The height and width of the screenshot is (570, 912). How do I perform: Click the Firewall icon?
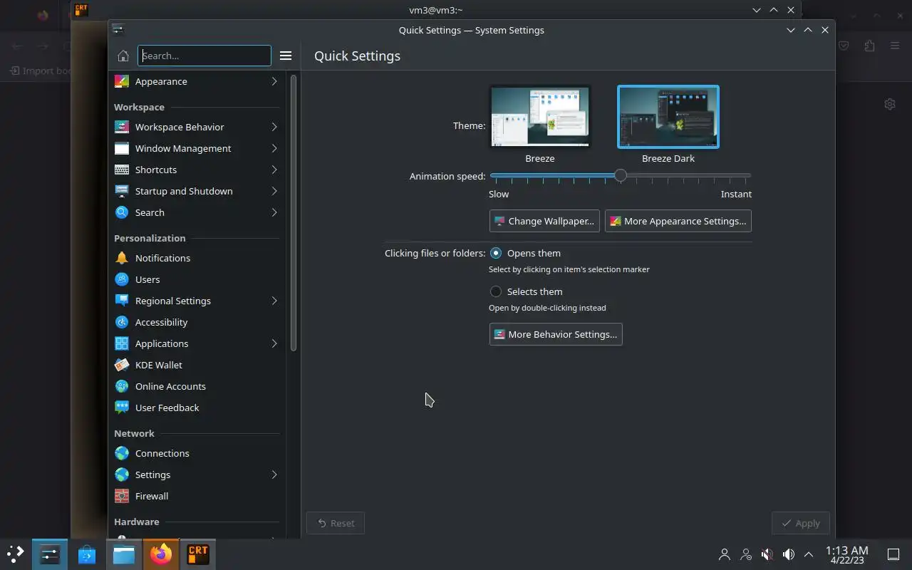pos(122,496)
